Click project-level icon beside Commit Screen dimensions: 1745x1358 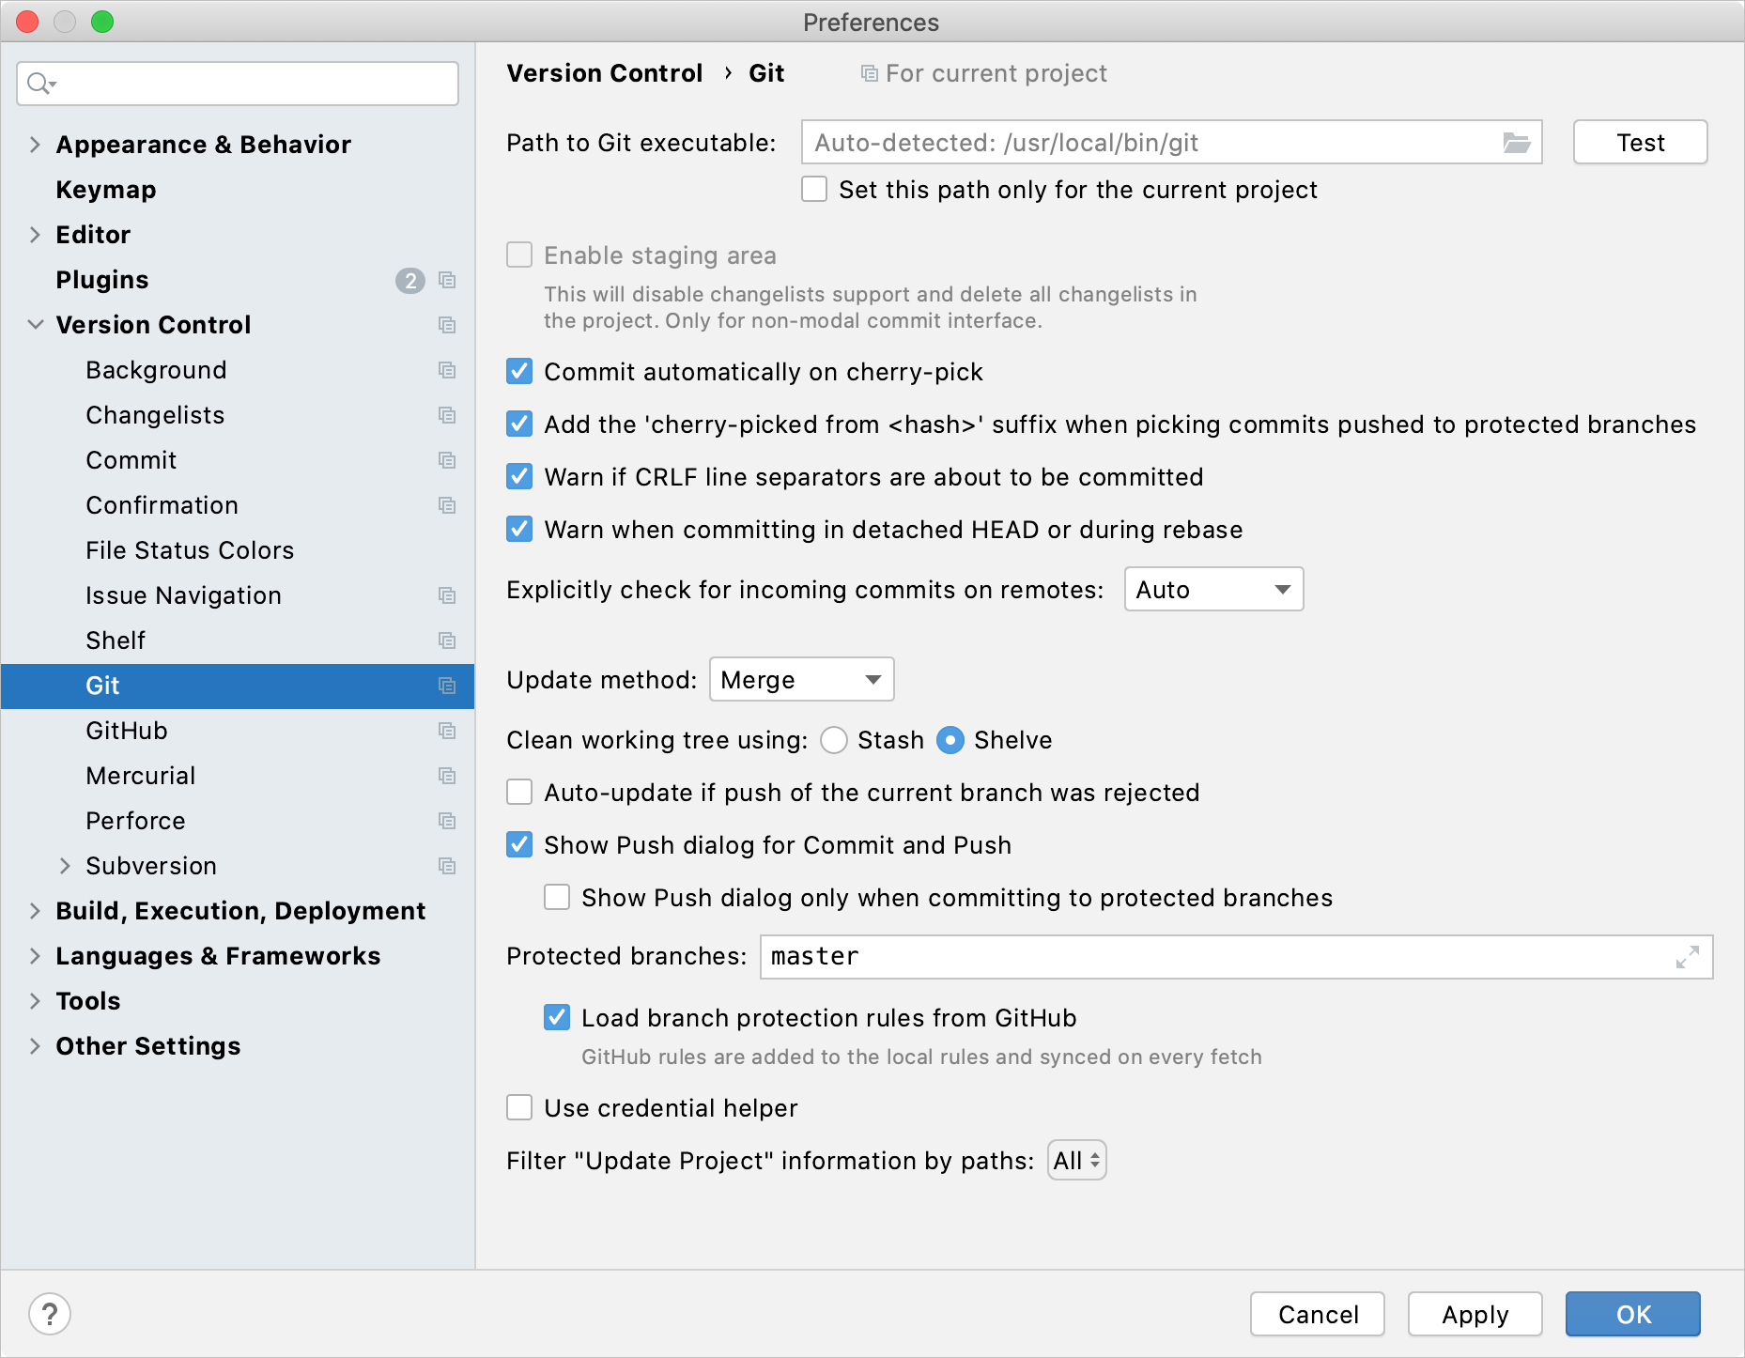coord(447,460)
